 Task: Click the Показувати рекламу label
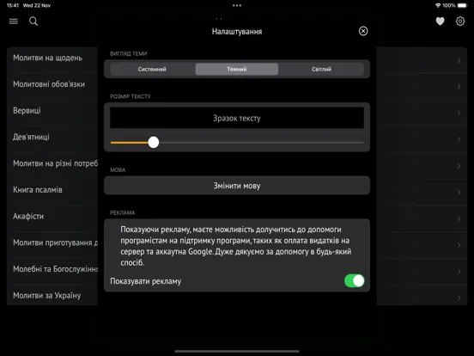[x=145, y=281]
